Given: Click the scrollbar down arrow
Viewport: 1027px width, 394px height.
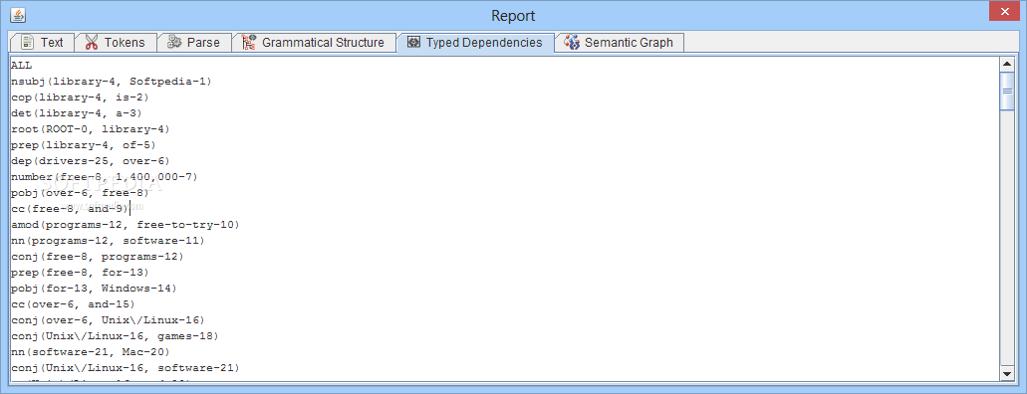Looking at the screenshot, I should point(1007,373).
